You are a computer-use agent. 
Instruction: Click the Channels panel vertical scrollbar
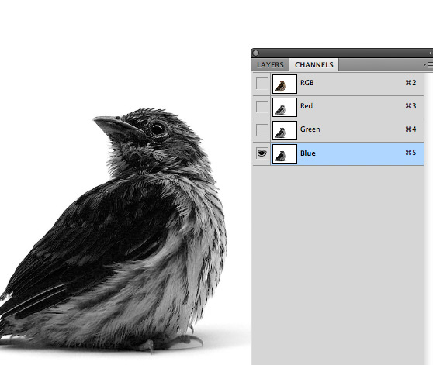[428, 218]
